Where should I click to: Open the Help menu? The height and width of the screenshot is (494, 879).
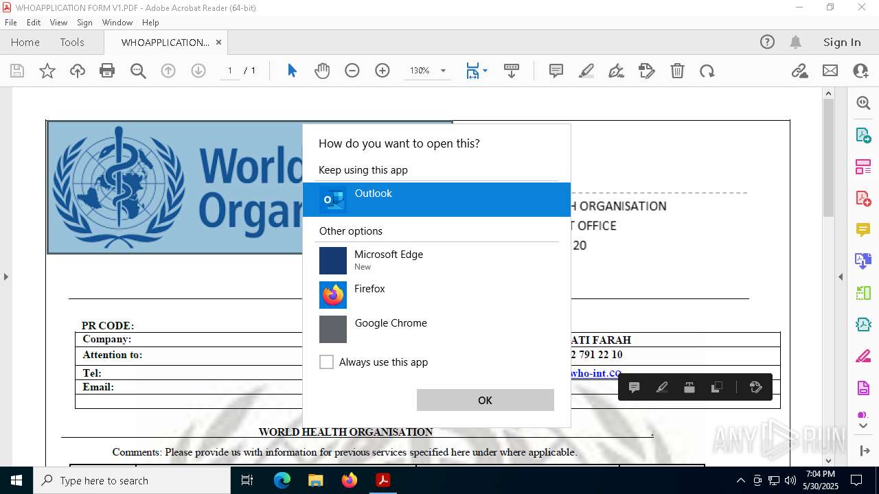point(150,22)
